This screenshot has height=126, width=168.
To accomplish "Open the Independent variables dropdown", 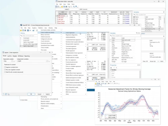I will (47, 61).
